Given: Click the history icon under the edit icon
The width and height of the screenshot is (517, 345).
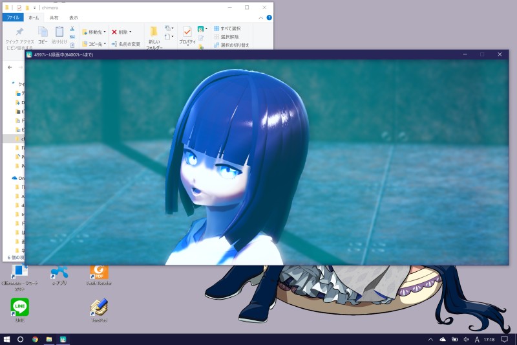Looking at the screenshot, I should click(201, 47).
